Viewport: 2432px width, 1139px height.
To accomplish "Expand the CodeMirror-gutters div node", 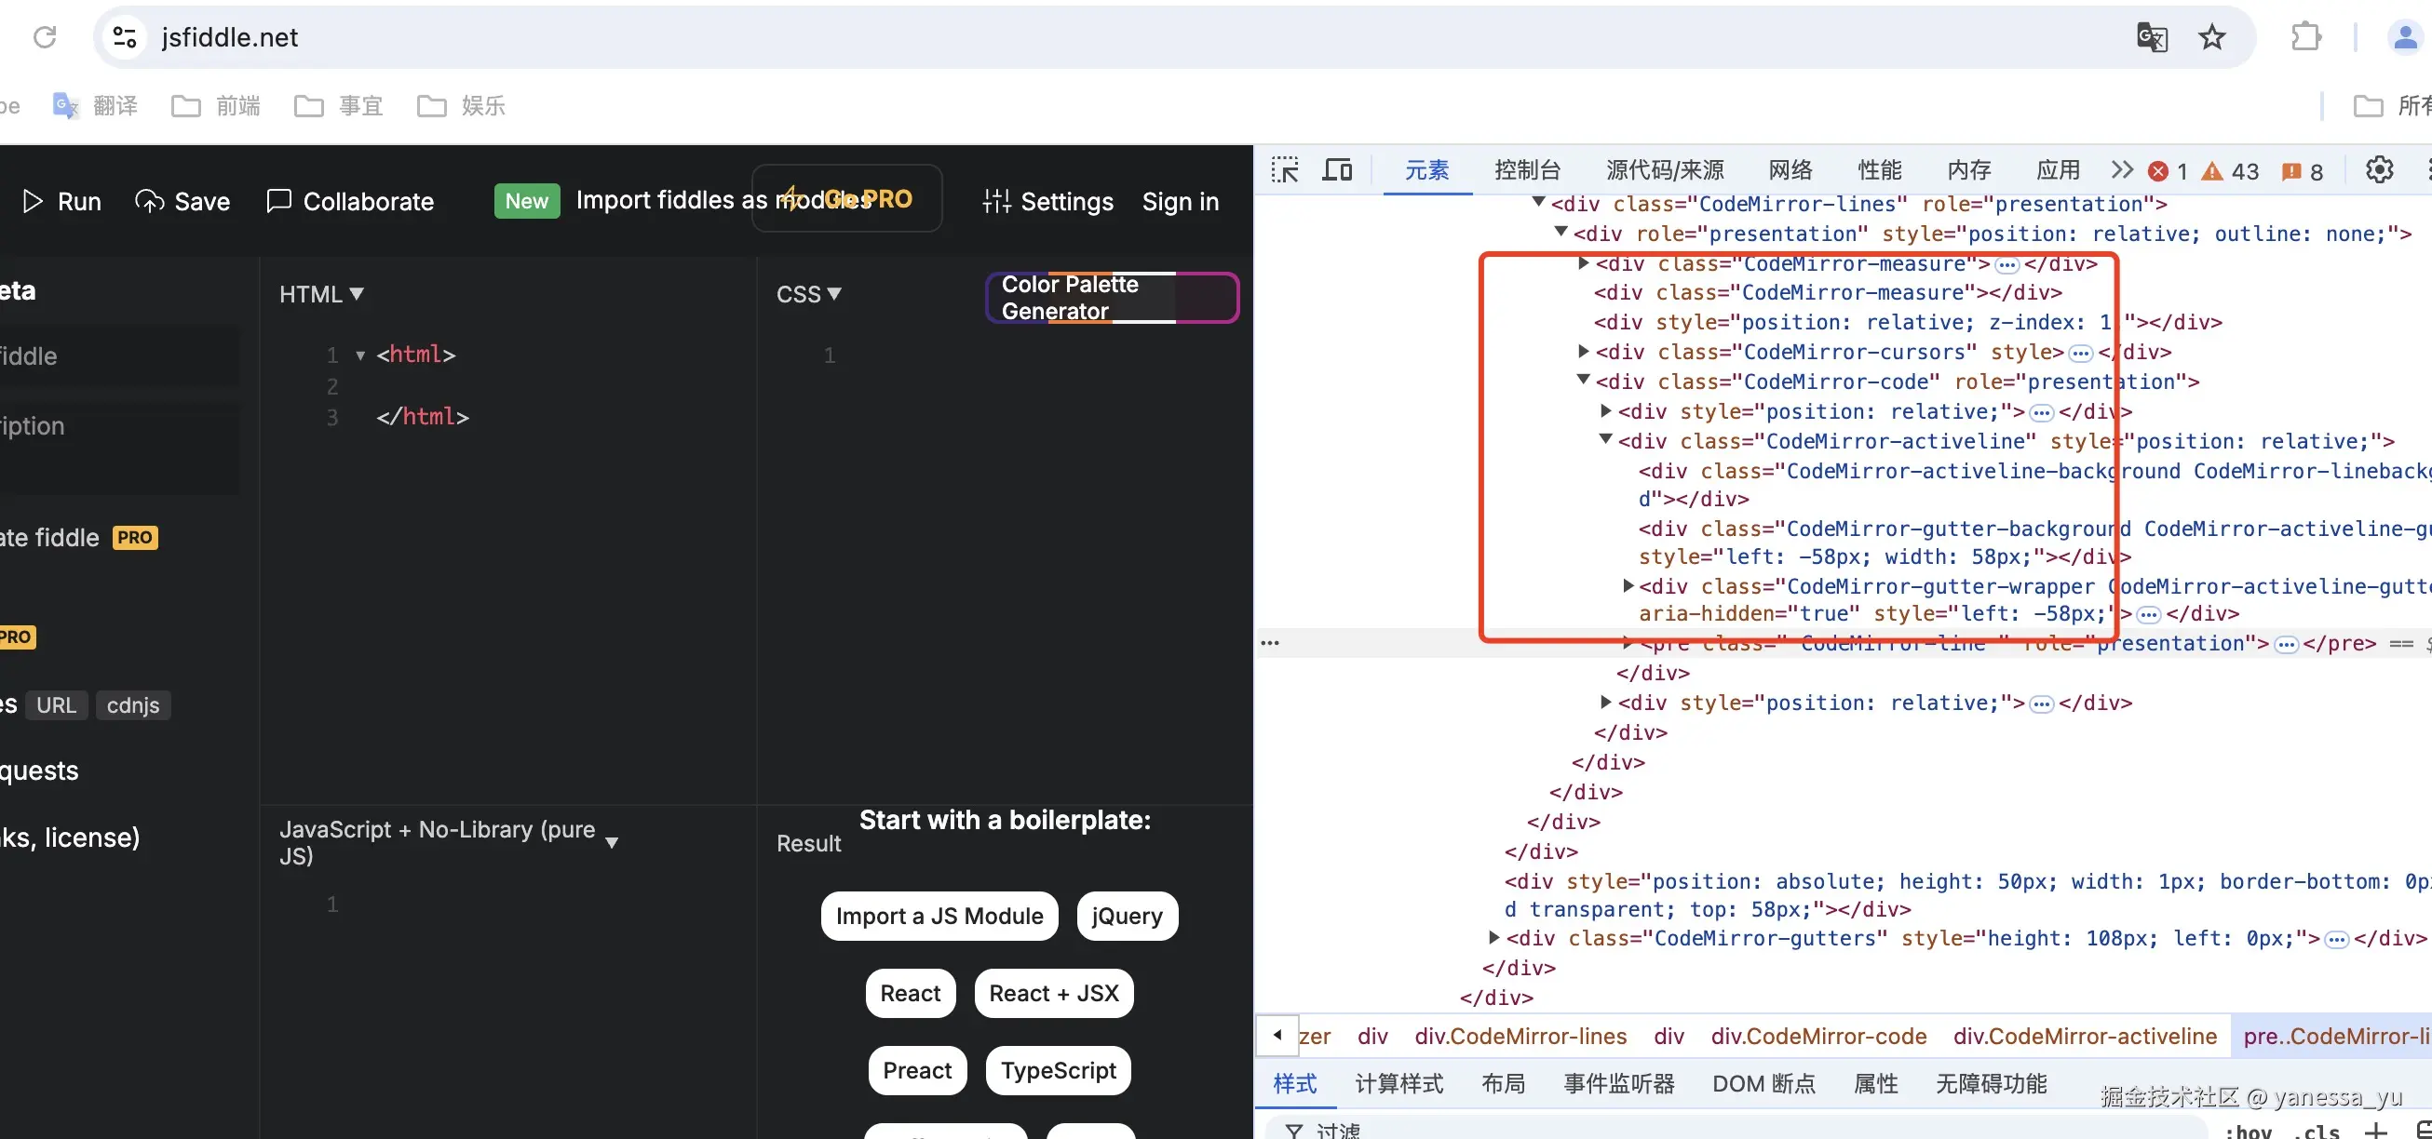I will point(1493,937).
